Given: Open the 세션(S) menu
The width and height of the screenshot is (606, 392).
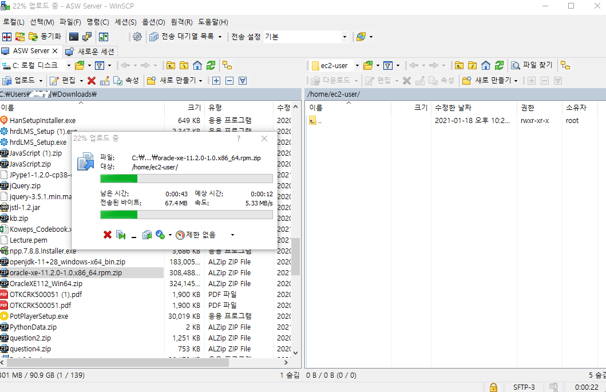Looking at the screenshot, I should pos(125,22).
